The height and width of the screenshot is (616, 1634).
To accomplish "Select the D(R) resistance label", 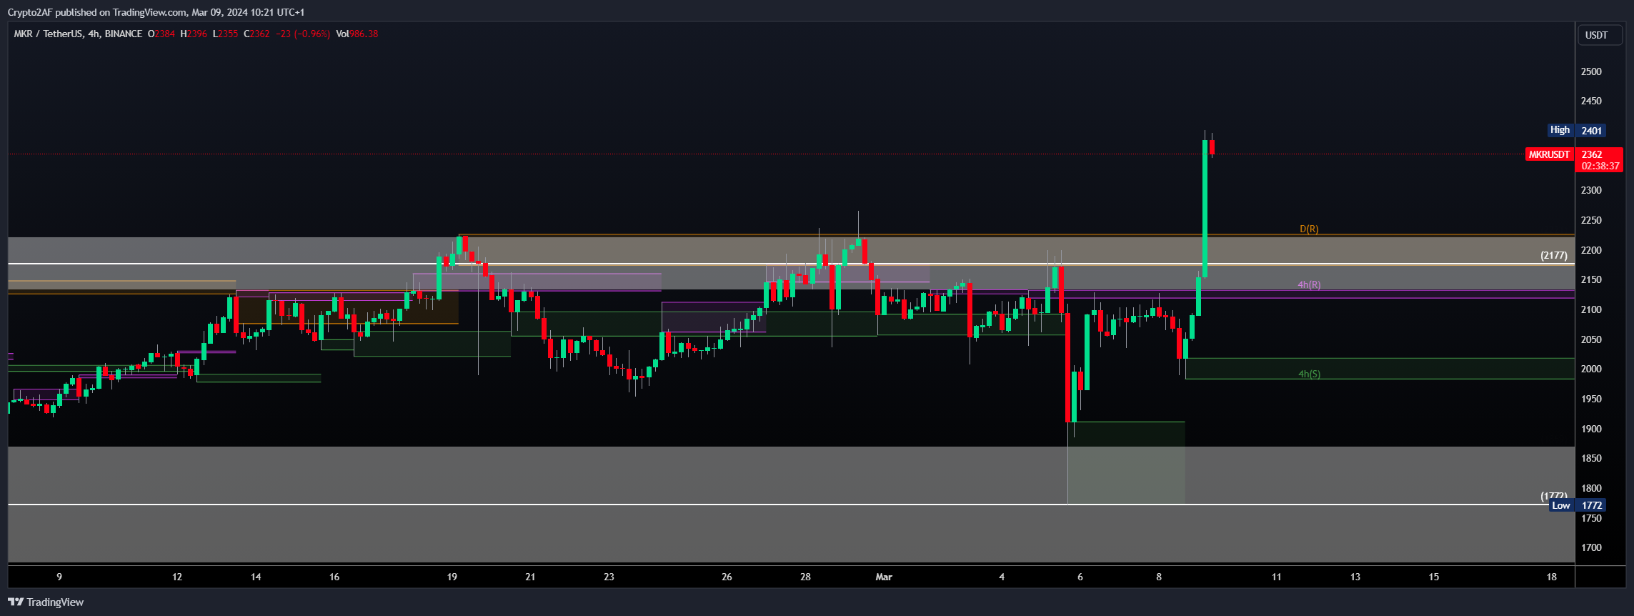I will tap(1309, 229).
